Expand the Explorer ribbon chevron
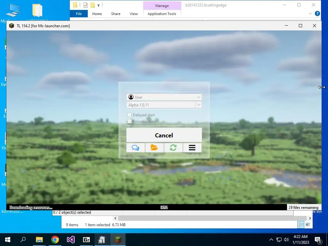328x246 pixels. click(310, 13)
